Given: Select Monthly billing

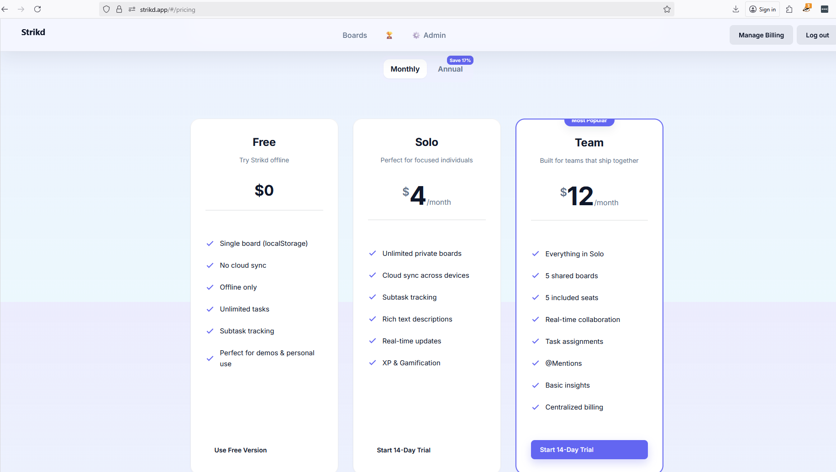Looking at the screenshot, I should click(x=405, y=69).
